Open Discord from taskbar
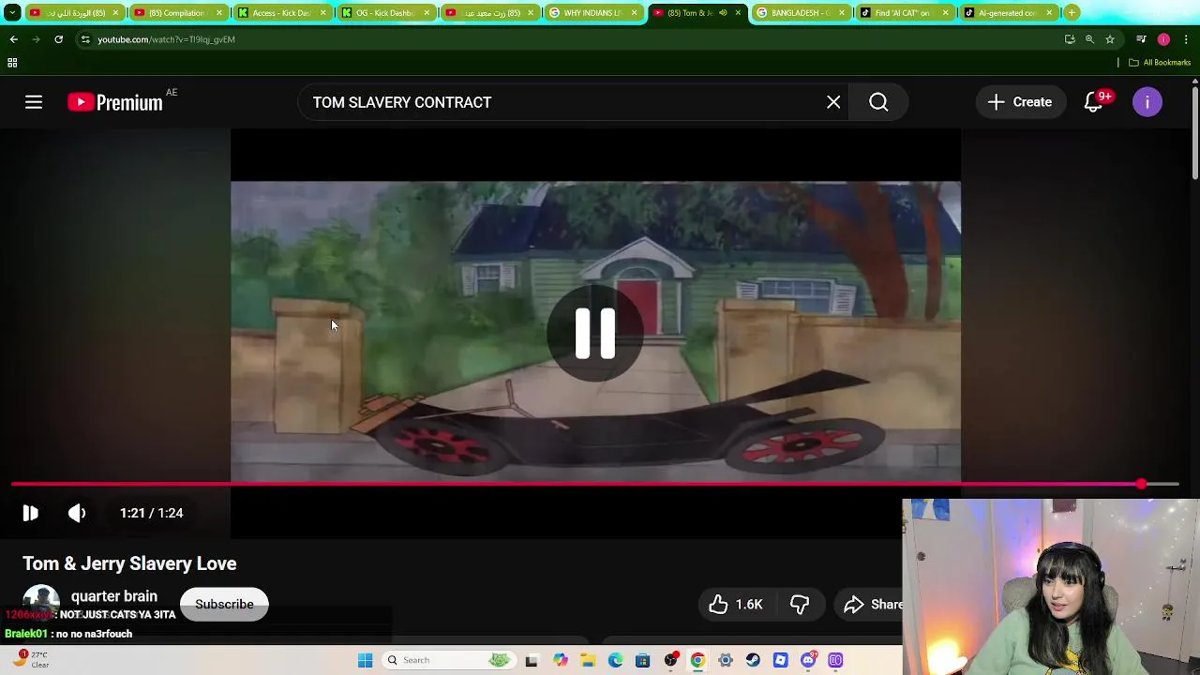Image resolution: width=1200 pixels, height=675 pixels. pos(808,660)
